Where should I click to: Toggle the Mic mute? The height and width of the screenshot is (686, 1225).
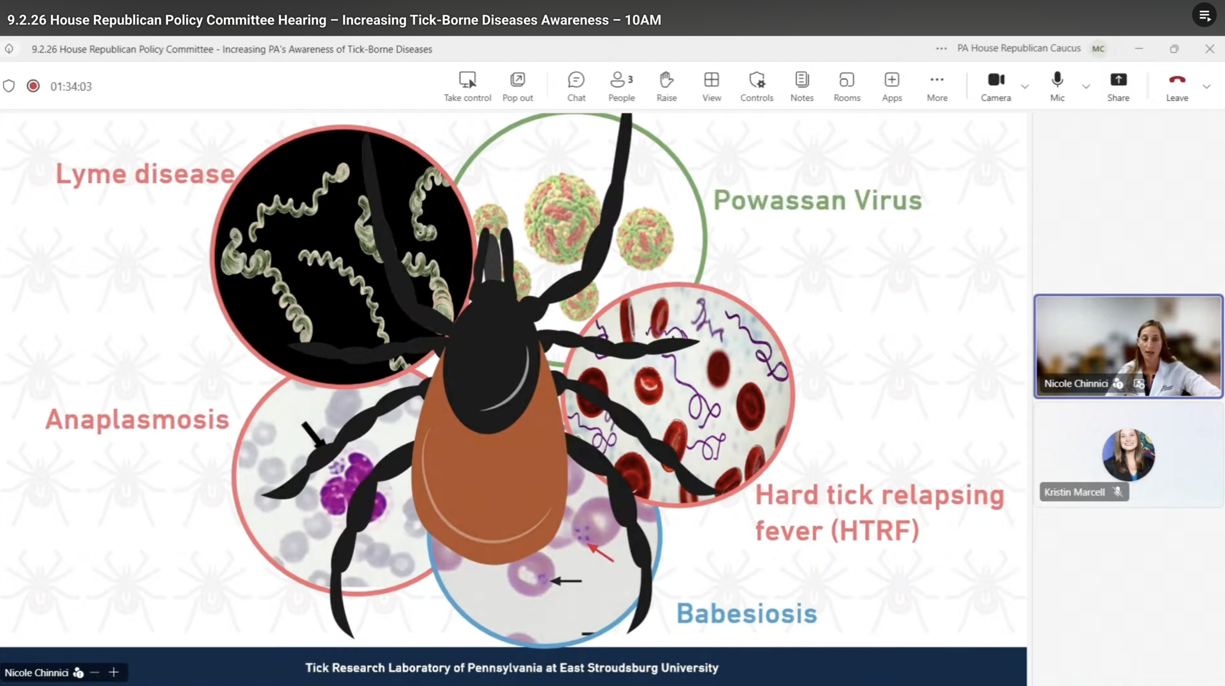tap(1057, 87)
